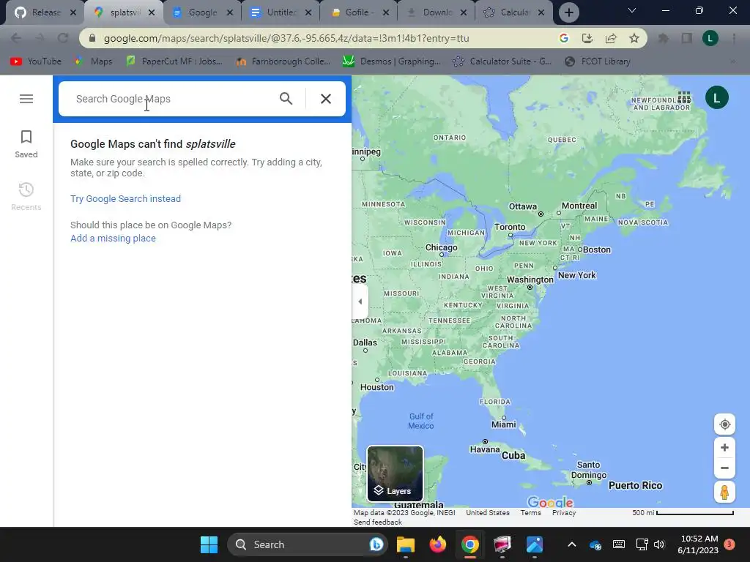Open the Recents panel
The width and height of the screenshot is (750, 562).
pyautogui.click(x=26, y=196)
